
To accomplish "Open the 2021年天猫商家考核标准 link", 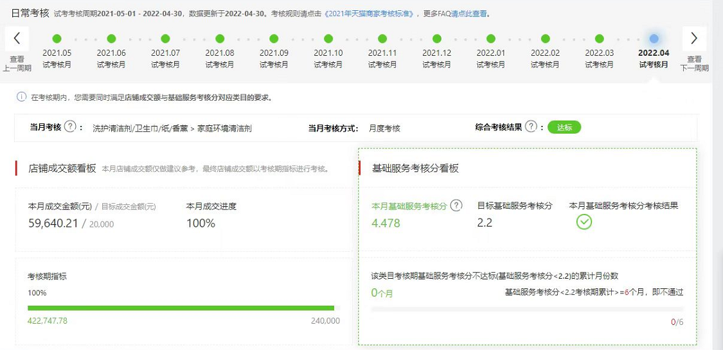I will (x=368, y=13).
